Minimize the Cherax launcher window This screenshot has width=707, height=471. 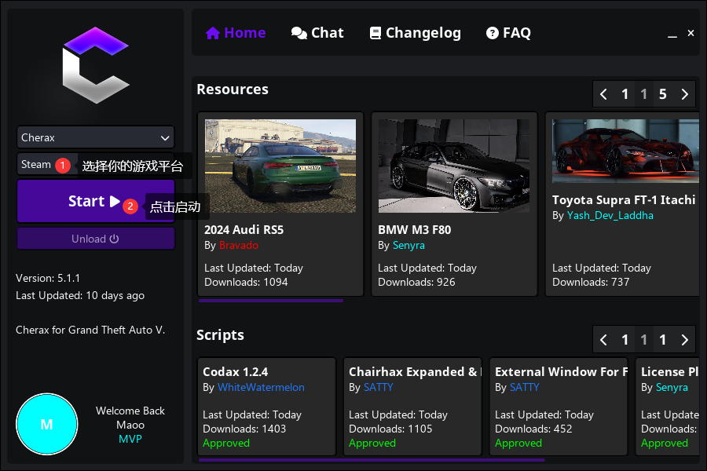pyautogui.click(x=672, y=34)
